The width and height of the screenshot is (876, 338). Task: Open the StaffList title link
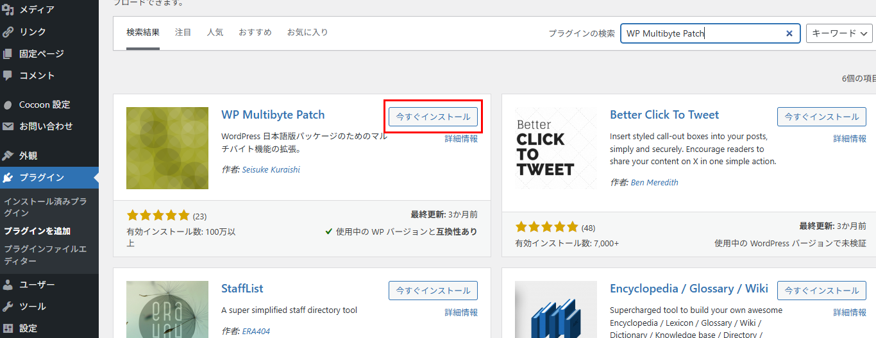tap(242, 289)
